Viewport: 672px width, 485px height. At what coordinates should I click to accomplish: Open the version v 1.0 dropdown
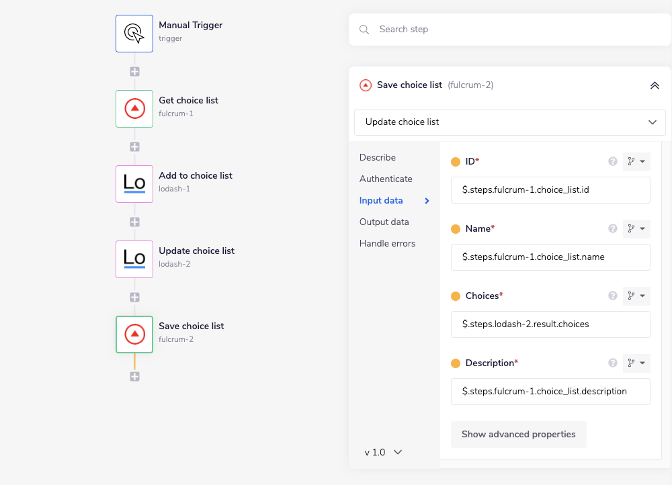click(383, 452)
